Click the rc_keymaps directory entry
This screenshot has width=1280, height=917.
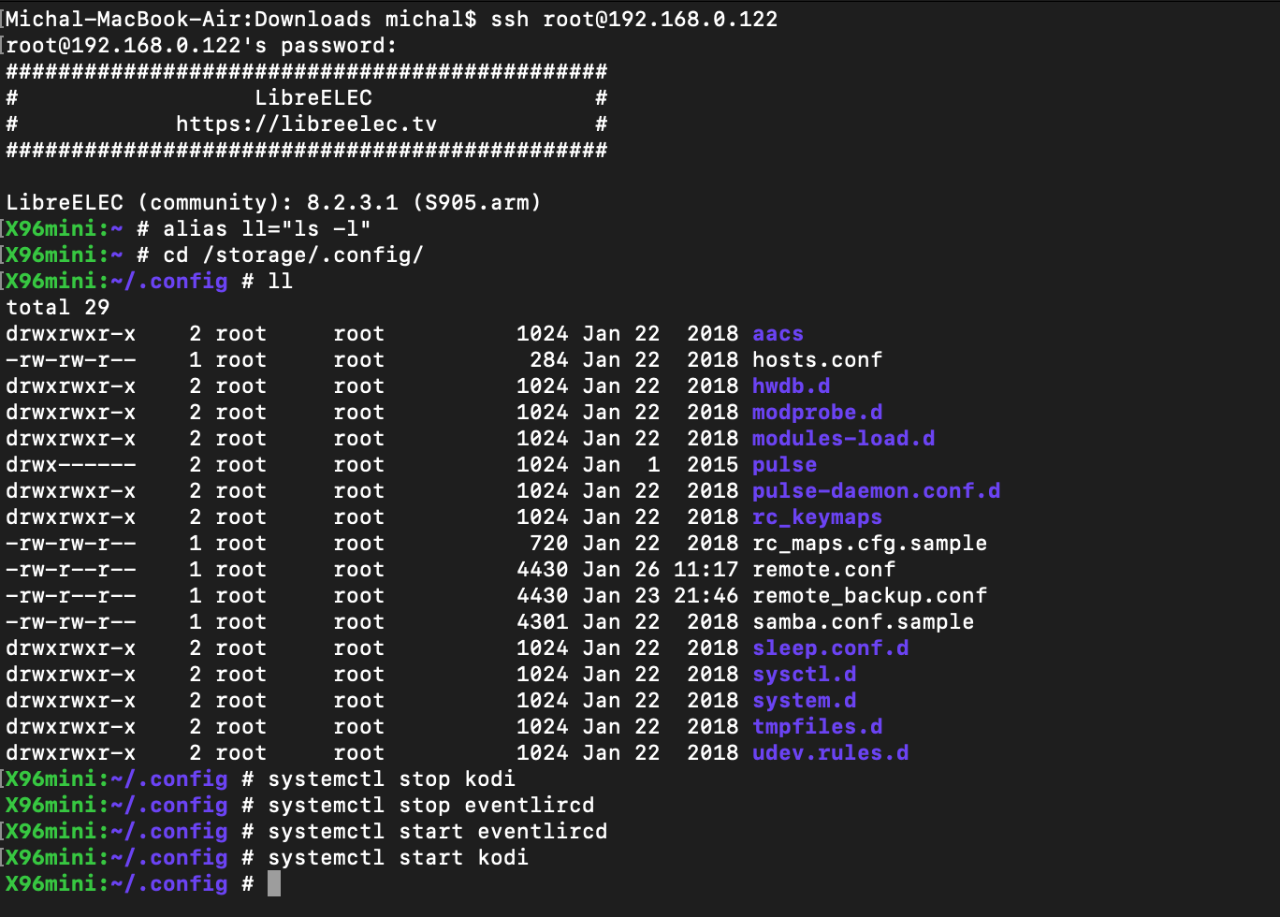tap(817, 517)
